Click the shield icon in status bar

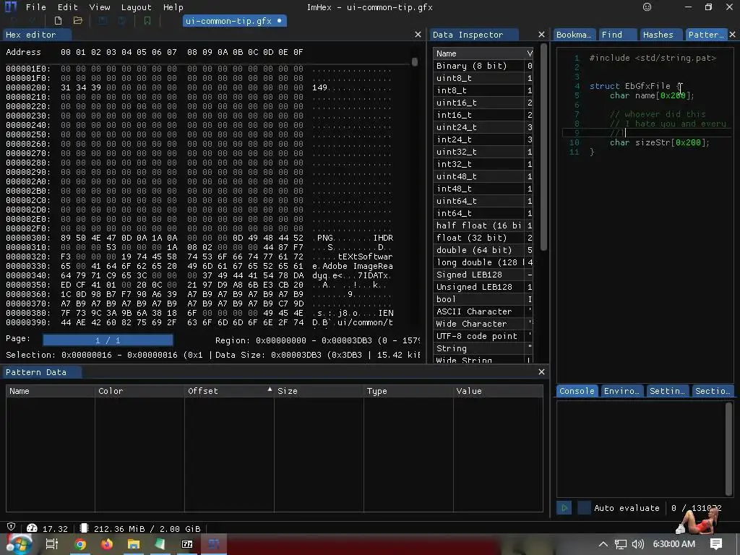pyautogui.click(x=12, y=527)
